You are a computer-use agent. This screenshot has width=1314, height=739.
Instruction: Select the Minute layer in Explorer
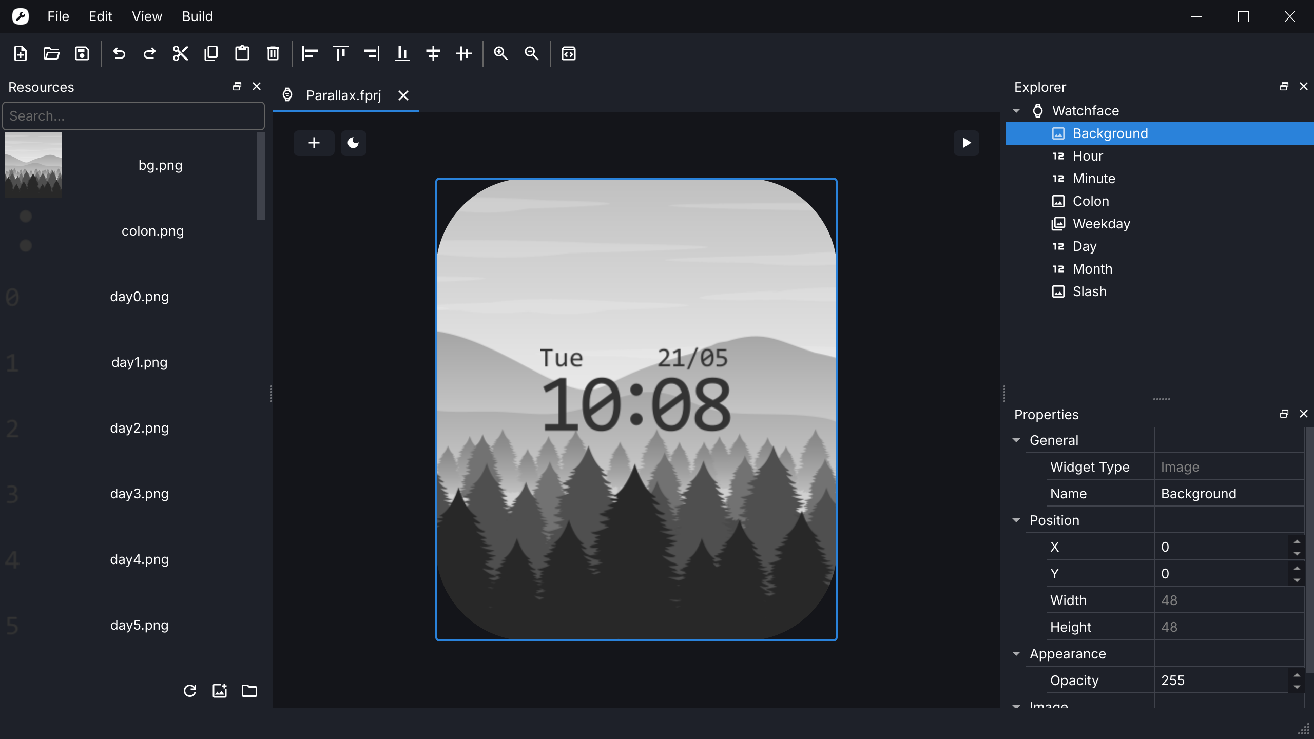pos(1094,179)
